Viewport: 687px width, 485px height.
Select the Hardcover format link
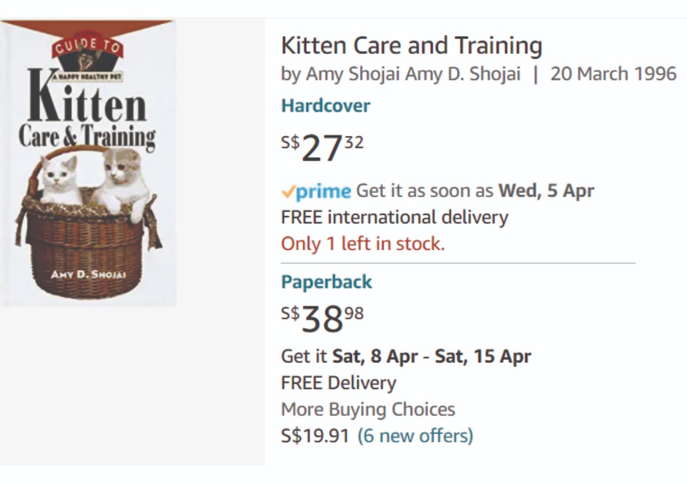coord(325,106)
